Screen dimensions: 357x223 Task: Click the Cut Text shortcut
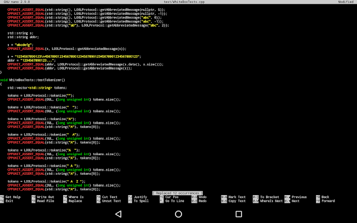click(x=107, y=197)
